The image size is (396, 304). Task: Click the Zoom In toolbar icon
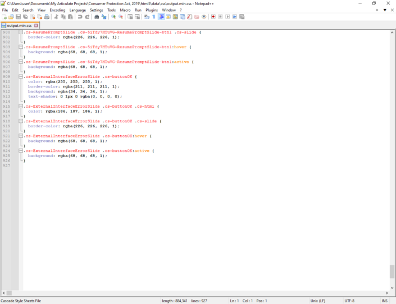pyautogui.click(x=113, y=17)
